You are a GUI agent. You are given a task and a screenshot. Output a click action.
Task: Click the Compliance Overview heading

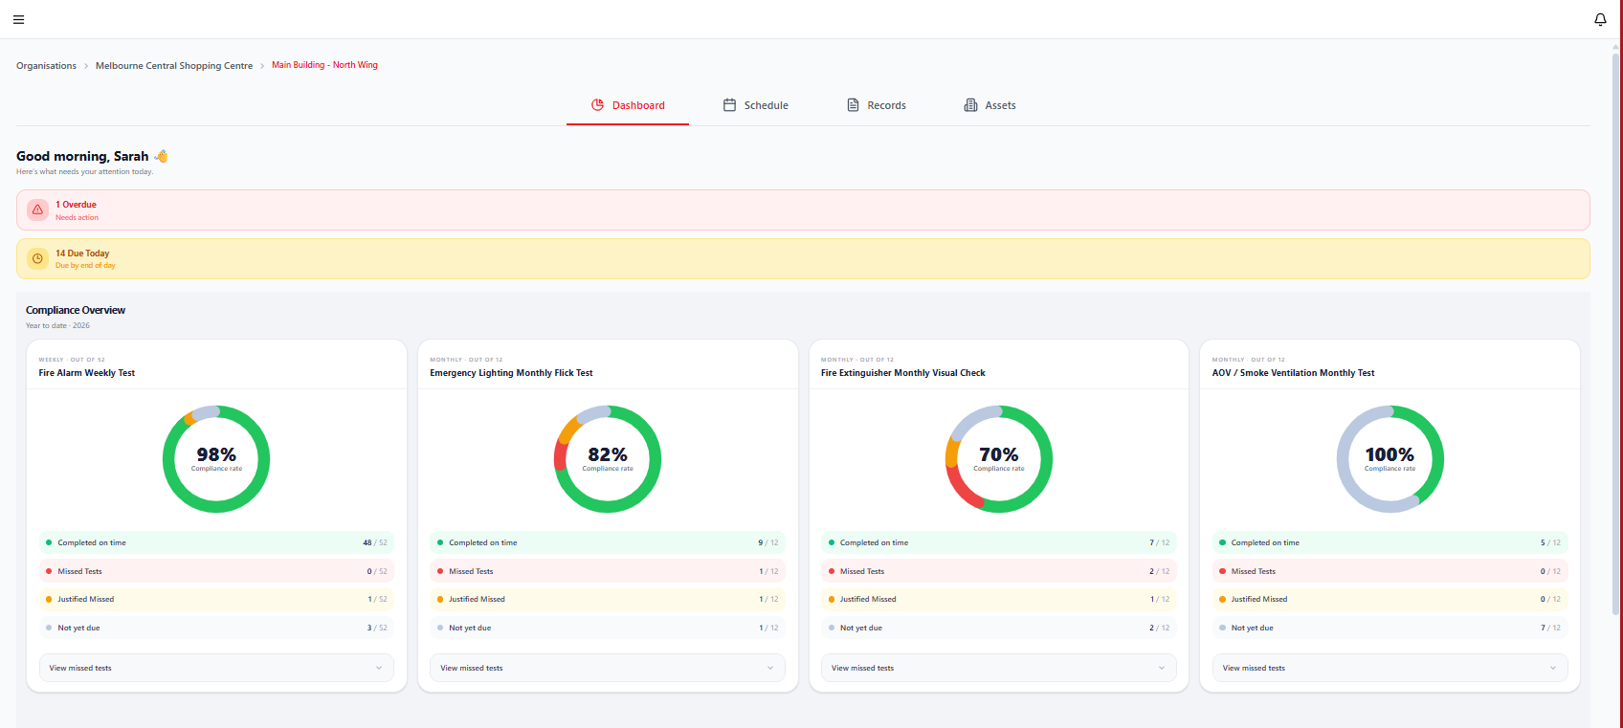point(76,310)
